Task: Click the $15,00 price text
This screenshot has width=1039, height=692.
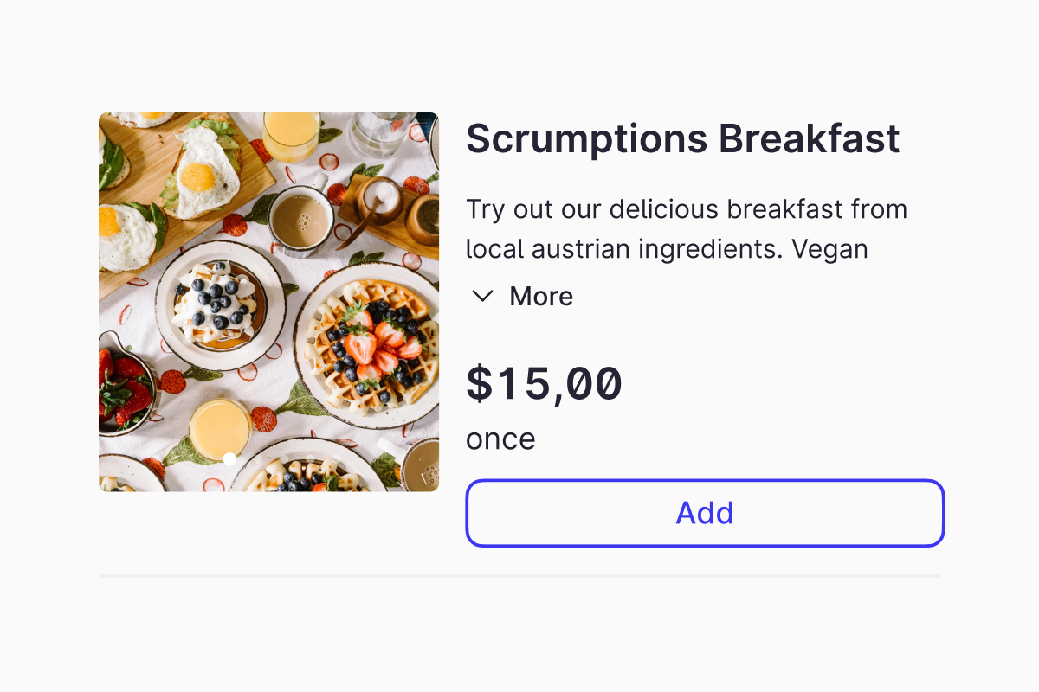Action: (x=544, y=383)
